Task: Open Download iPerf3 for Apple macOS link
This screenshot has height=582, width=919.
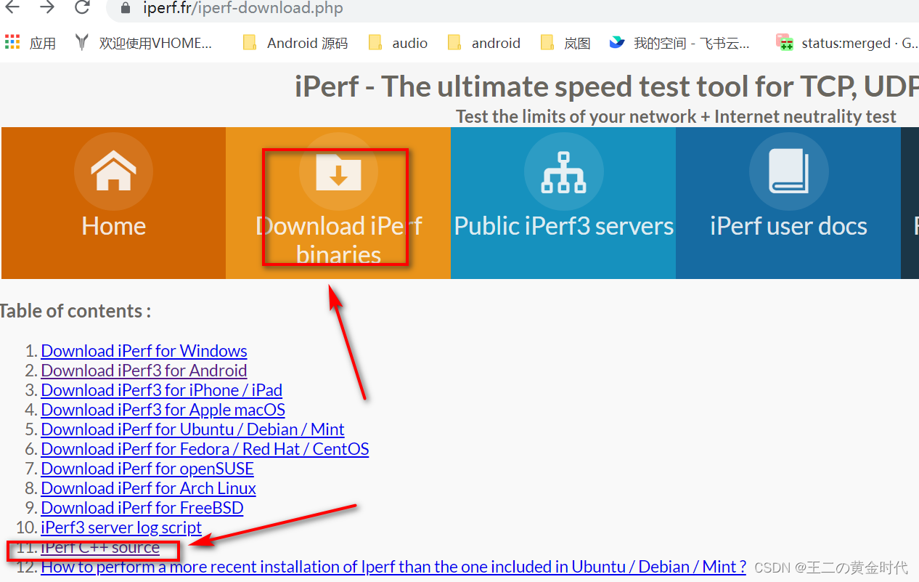Action: tap(163, 410)
